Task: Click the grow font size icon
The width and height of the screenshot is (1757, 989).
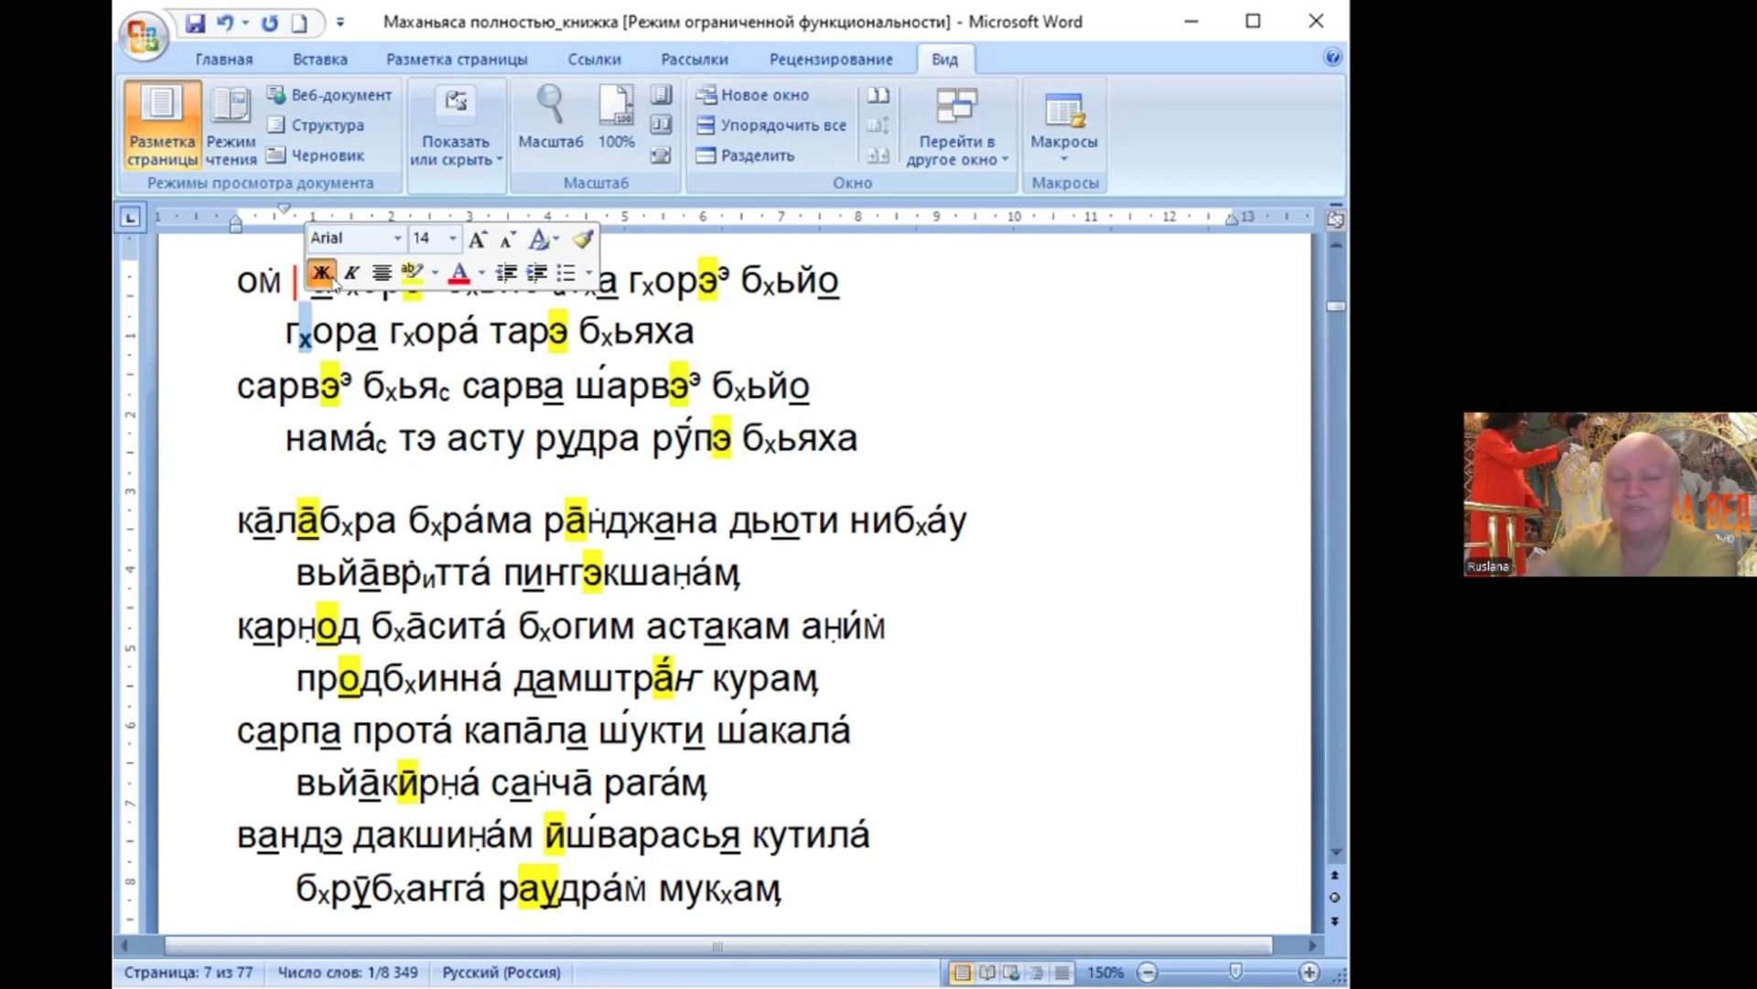Action: (477, 240)
